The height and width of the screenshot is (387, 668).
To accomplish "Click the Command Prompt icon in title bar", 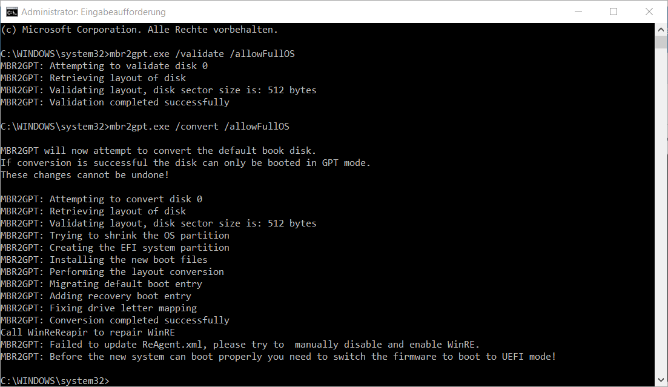I will click(12, 12).
